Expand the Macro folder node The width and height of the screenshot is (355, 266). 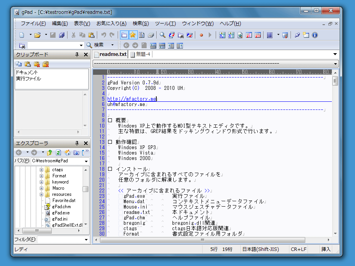(x=41, y=188)
